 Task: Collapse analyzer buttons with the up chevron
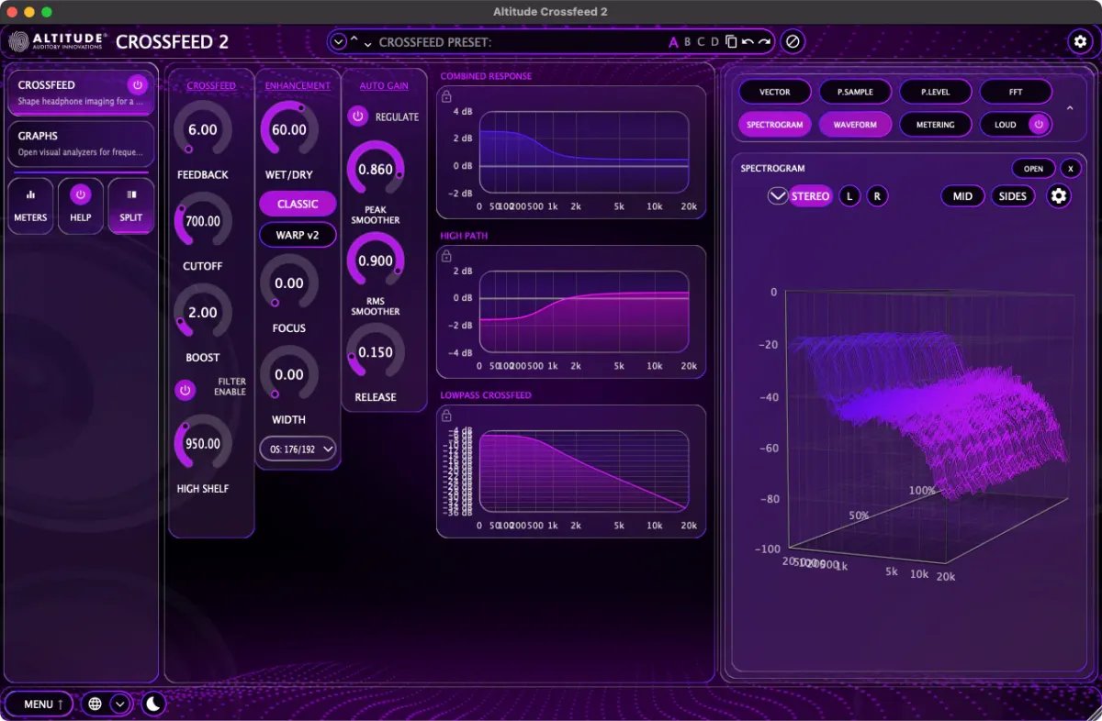(1068, 108)
